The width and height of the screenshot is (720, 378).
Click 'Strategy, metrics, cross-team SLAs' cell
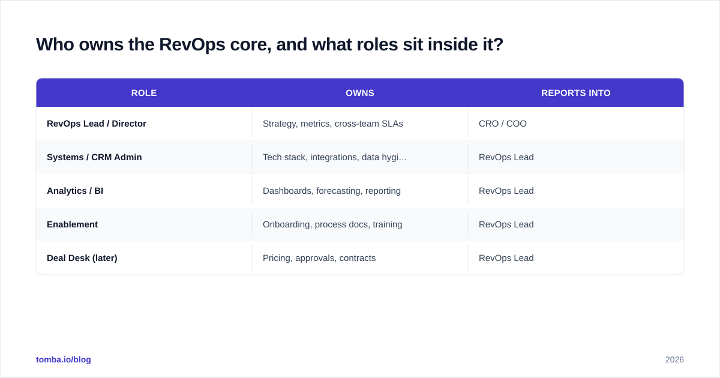(360, 124)
